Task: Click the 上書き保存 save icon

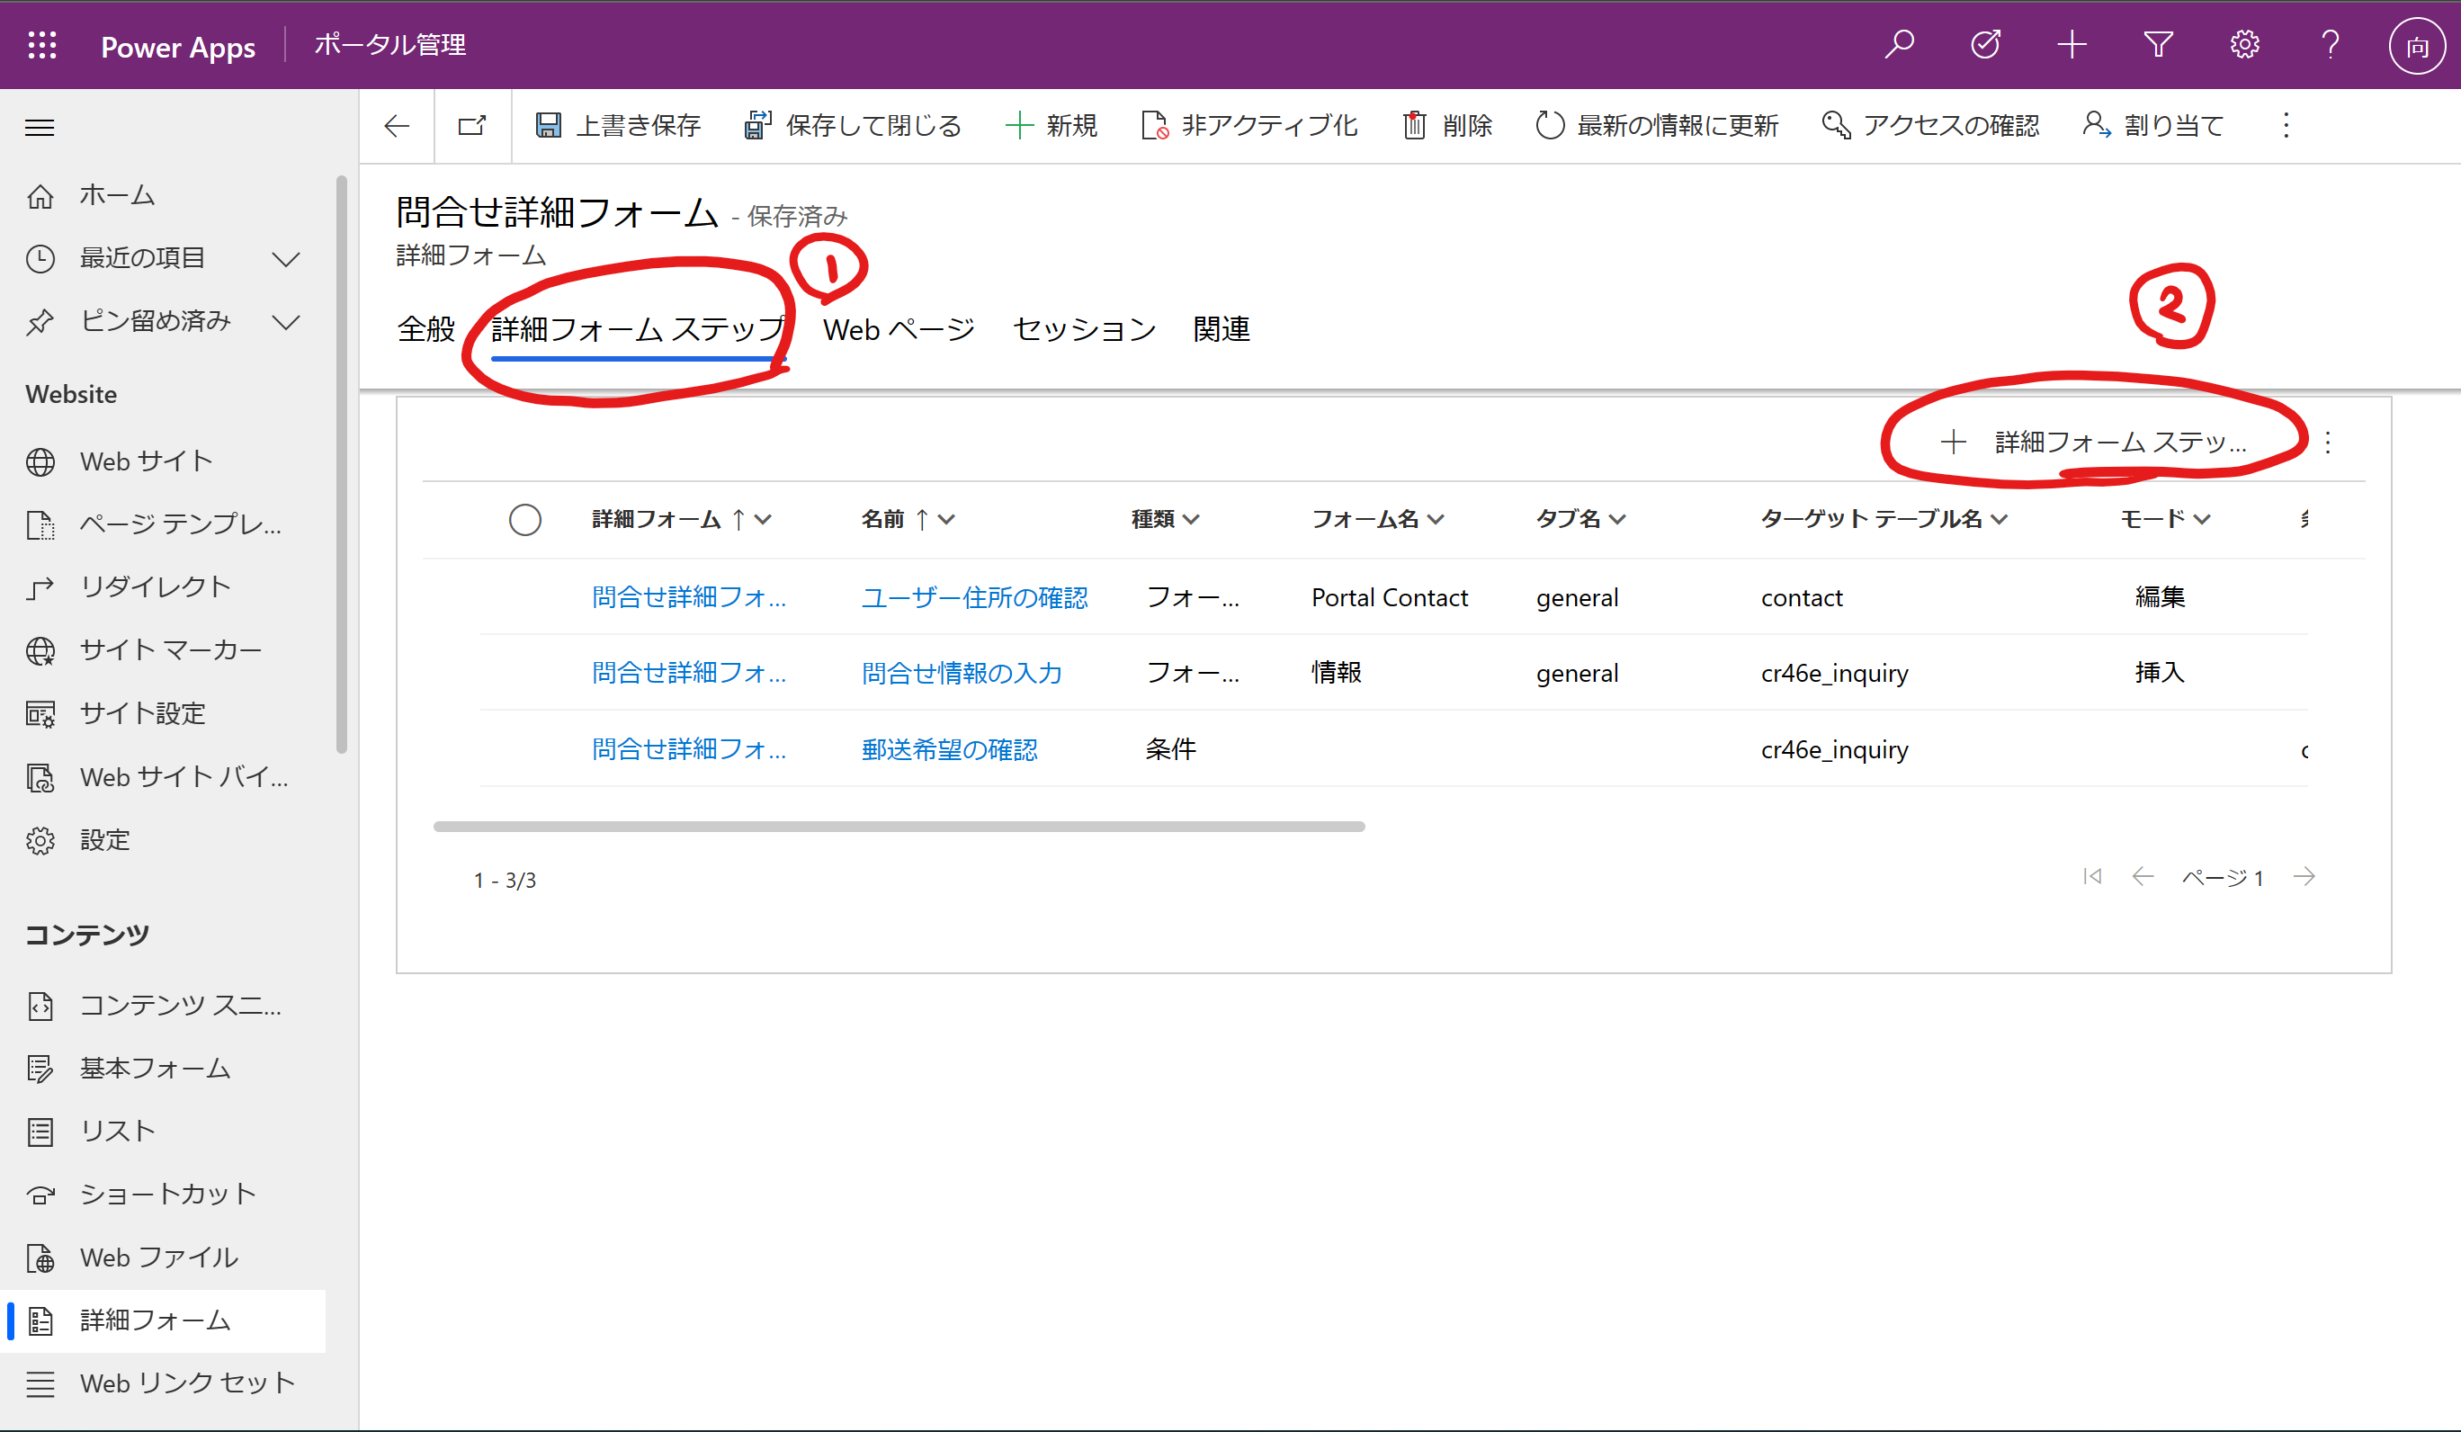Action: tap(548, 125)
